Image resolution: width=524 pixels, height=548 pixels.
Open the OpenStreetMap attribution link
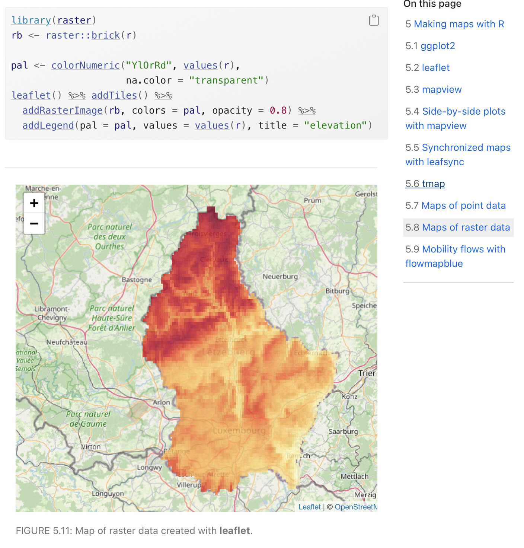[x=354, y=507]
